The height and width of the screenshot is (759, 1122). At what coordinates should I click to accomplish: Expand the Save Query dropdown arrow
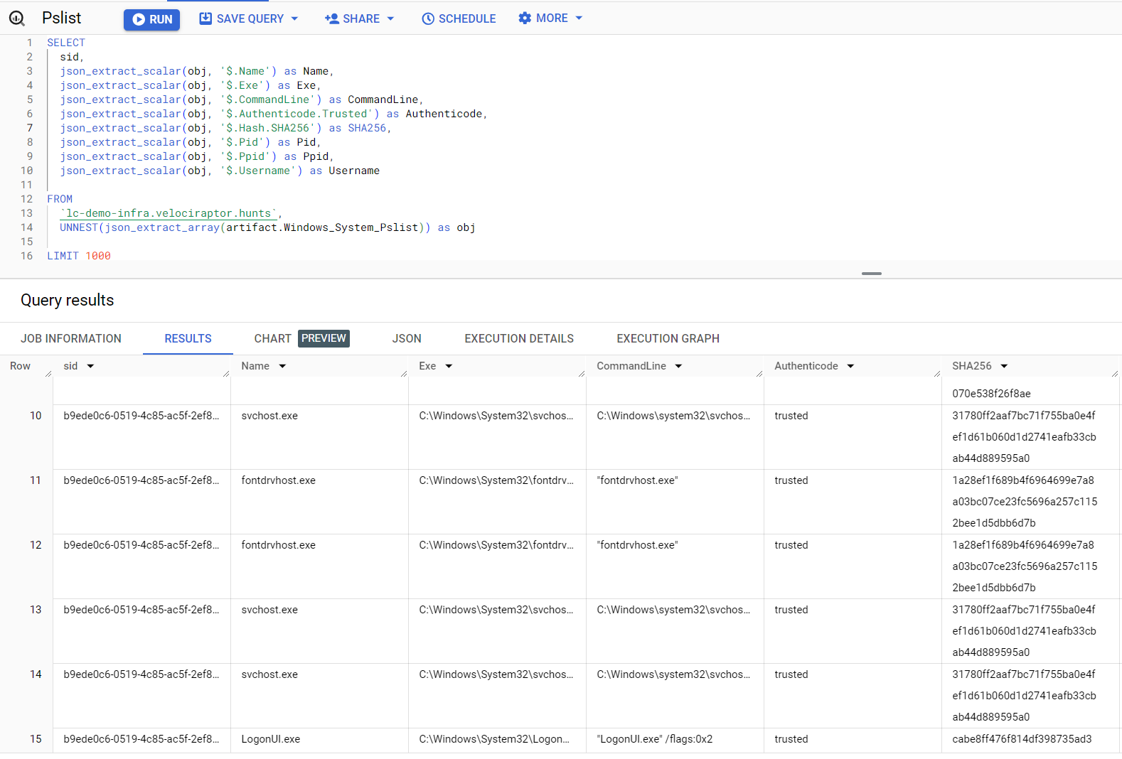(294, 18)
